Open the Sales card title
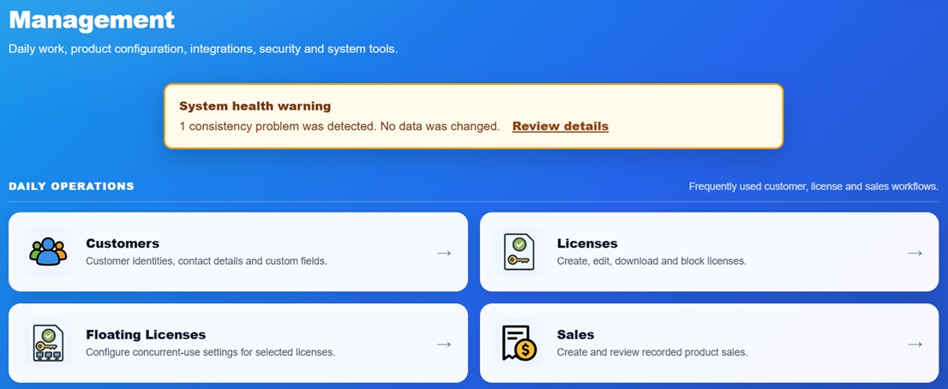The image size is (948, 389). coord(576,335)
